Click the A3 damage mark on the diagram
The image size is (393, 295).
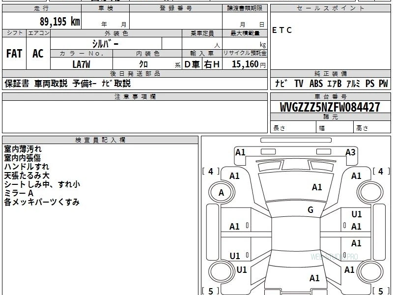[x=350, y=152]
